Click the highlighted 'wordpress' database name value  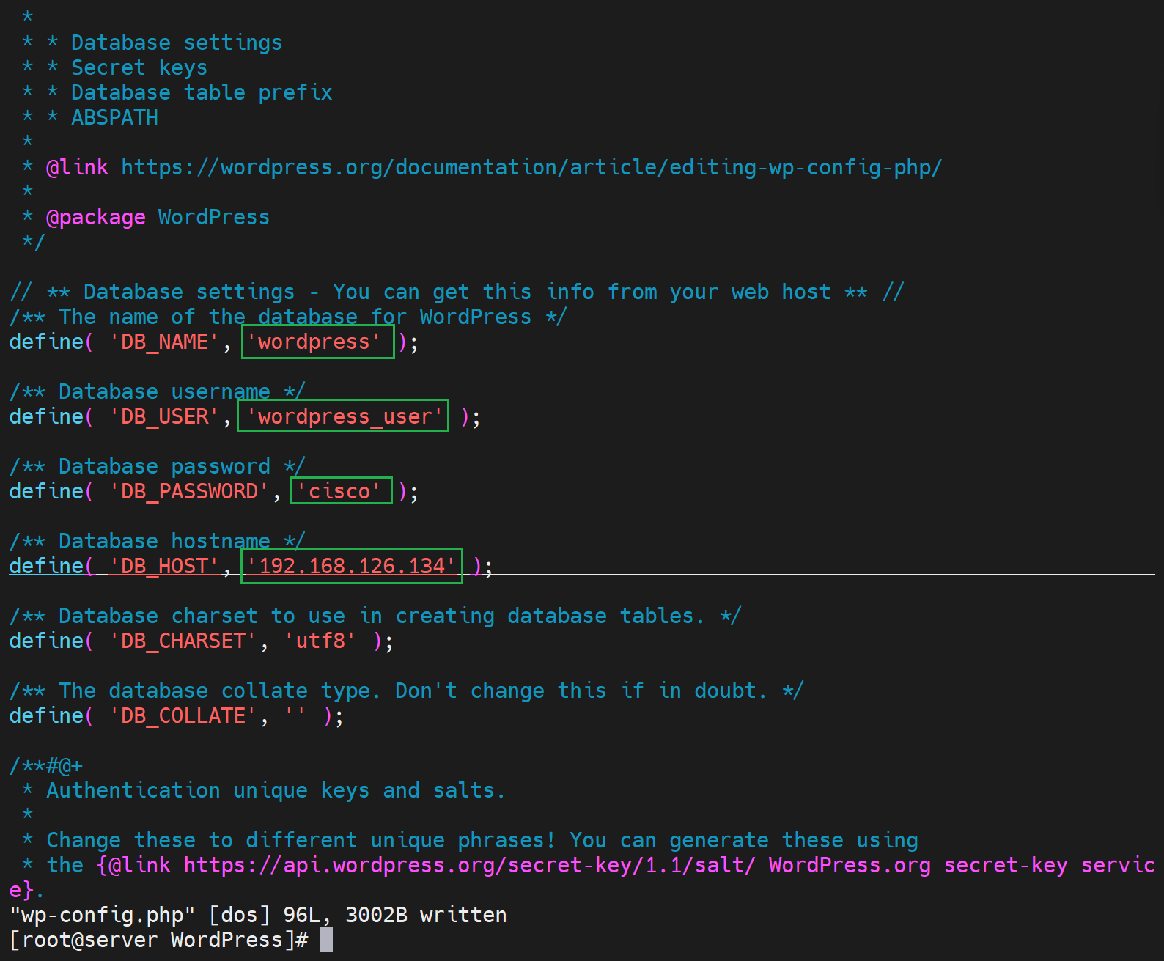pyautogui.click(x=317, y=342)
